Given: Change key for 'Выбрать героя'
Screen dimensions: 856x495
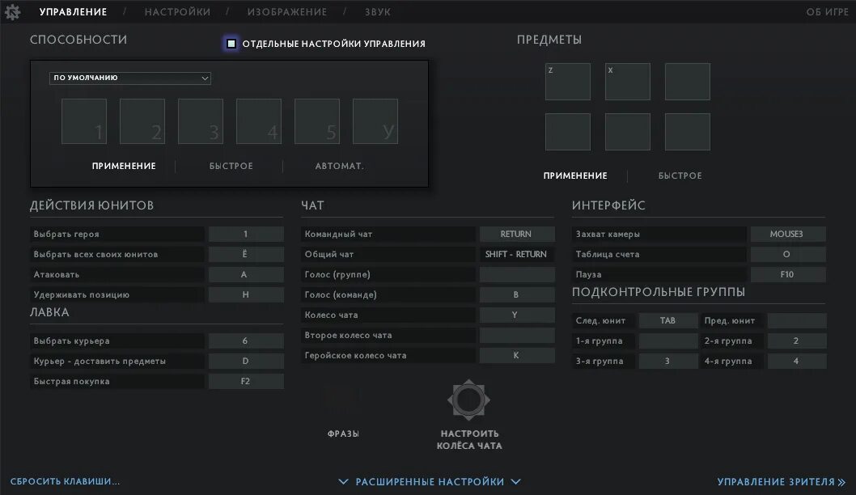Looking at the screenshot, I should [x=246, y=234].
